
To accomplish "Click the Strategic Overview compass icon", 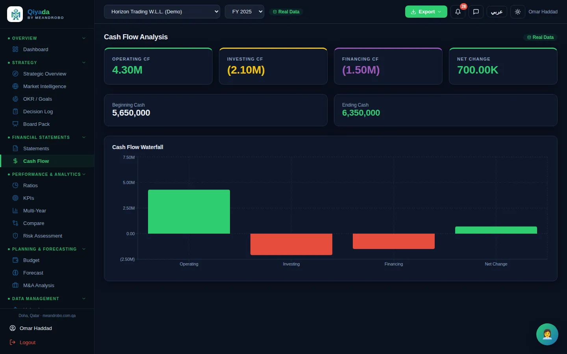I will pyautogui.click(x=15, y=74).
